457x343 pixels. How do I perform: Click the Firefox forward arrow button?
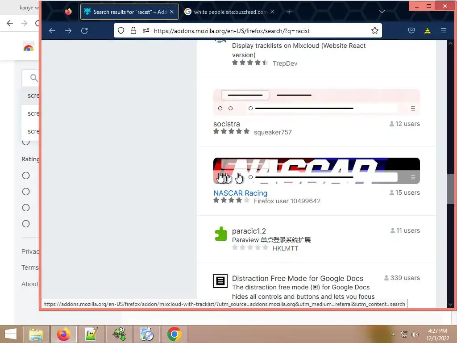(68, 31)
